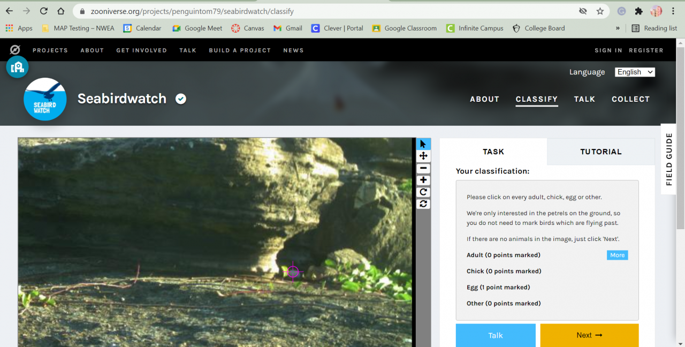This screenshot has width=685, height=347.
Task: Click the Zooniverse logo icon
Action: coord(15,50)
